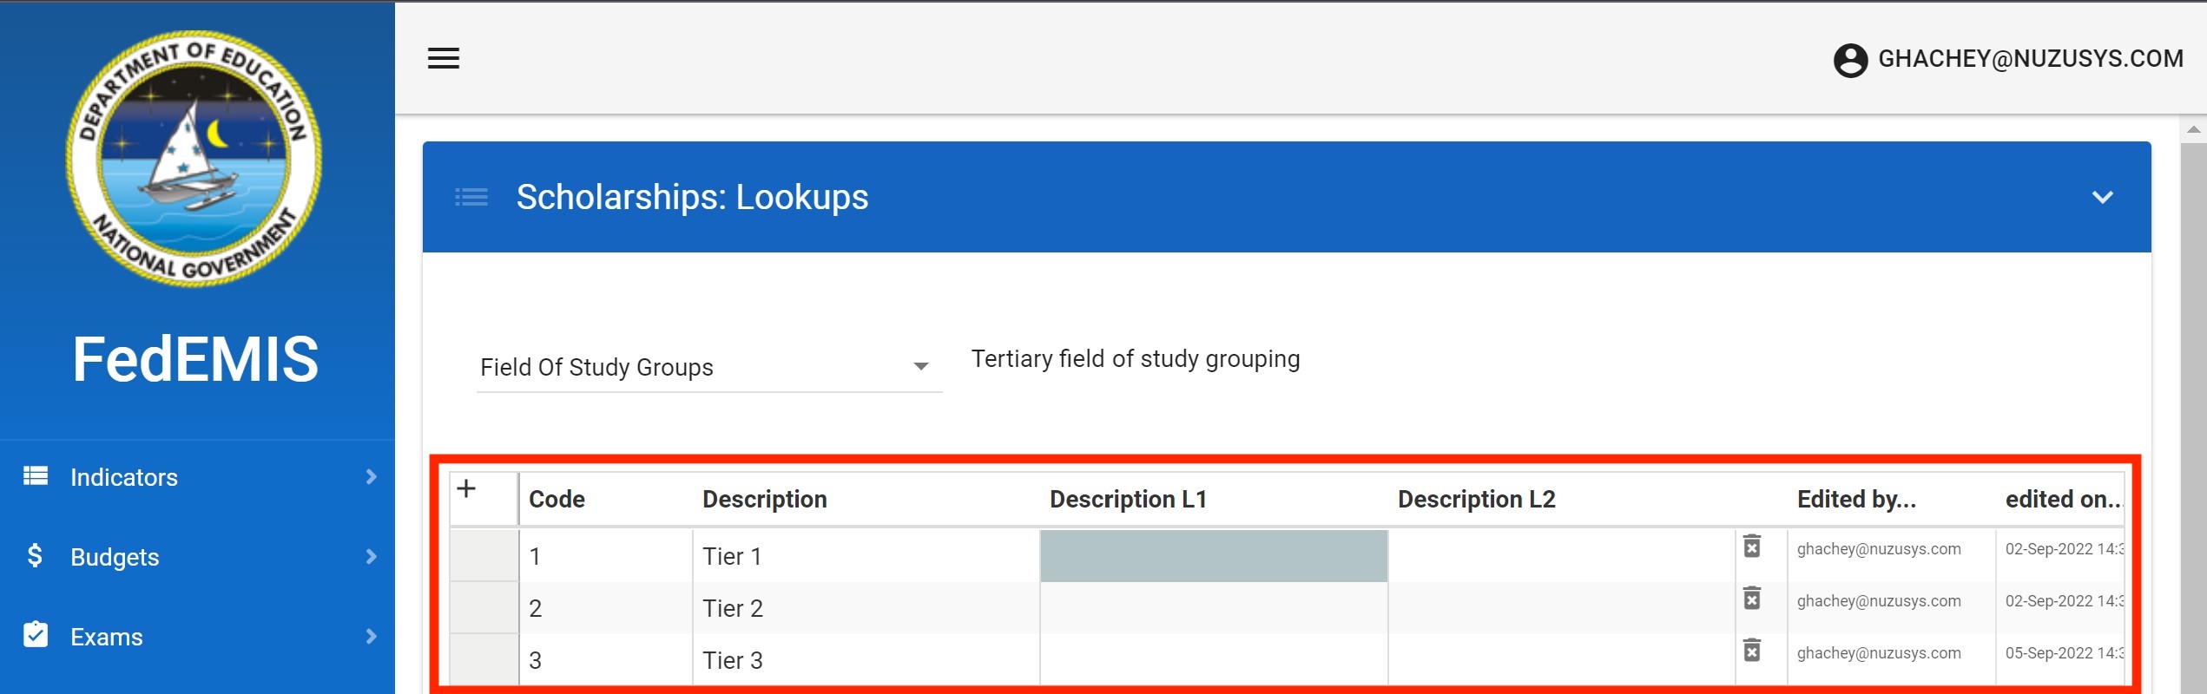Image resolution: width=2207 pixels, height=694 pixels.
Task: Open the hamburger navigation menu
Action: pos(443,58)
